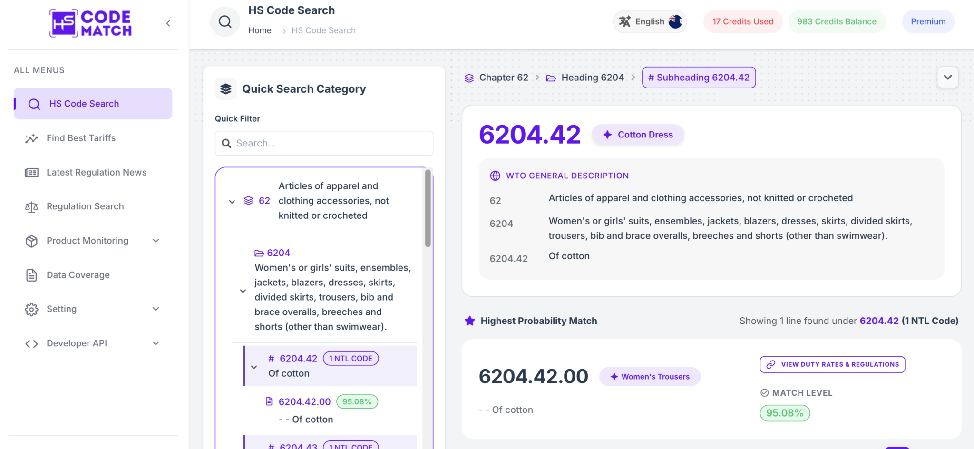Open English language selector

650,21
